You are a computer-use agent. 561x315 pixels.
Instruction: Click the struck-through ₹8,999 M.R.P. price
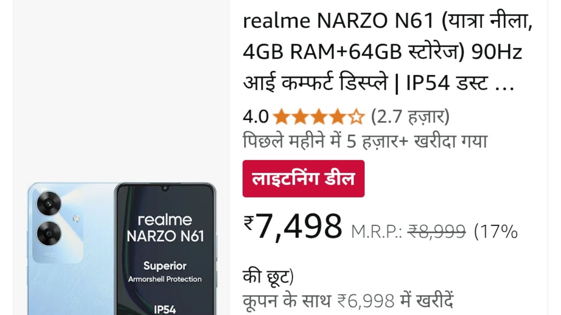click(x=437, y=231)
